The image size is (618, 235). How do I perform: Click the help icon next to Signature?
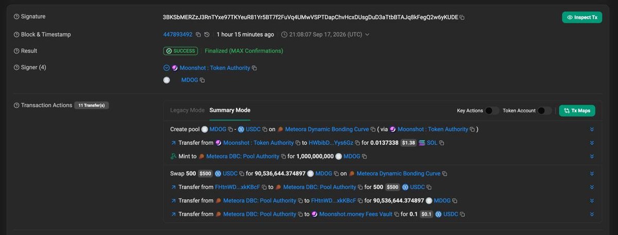[16, 16]
